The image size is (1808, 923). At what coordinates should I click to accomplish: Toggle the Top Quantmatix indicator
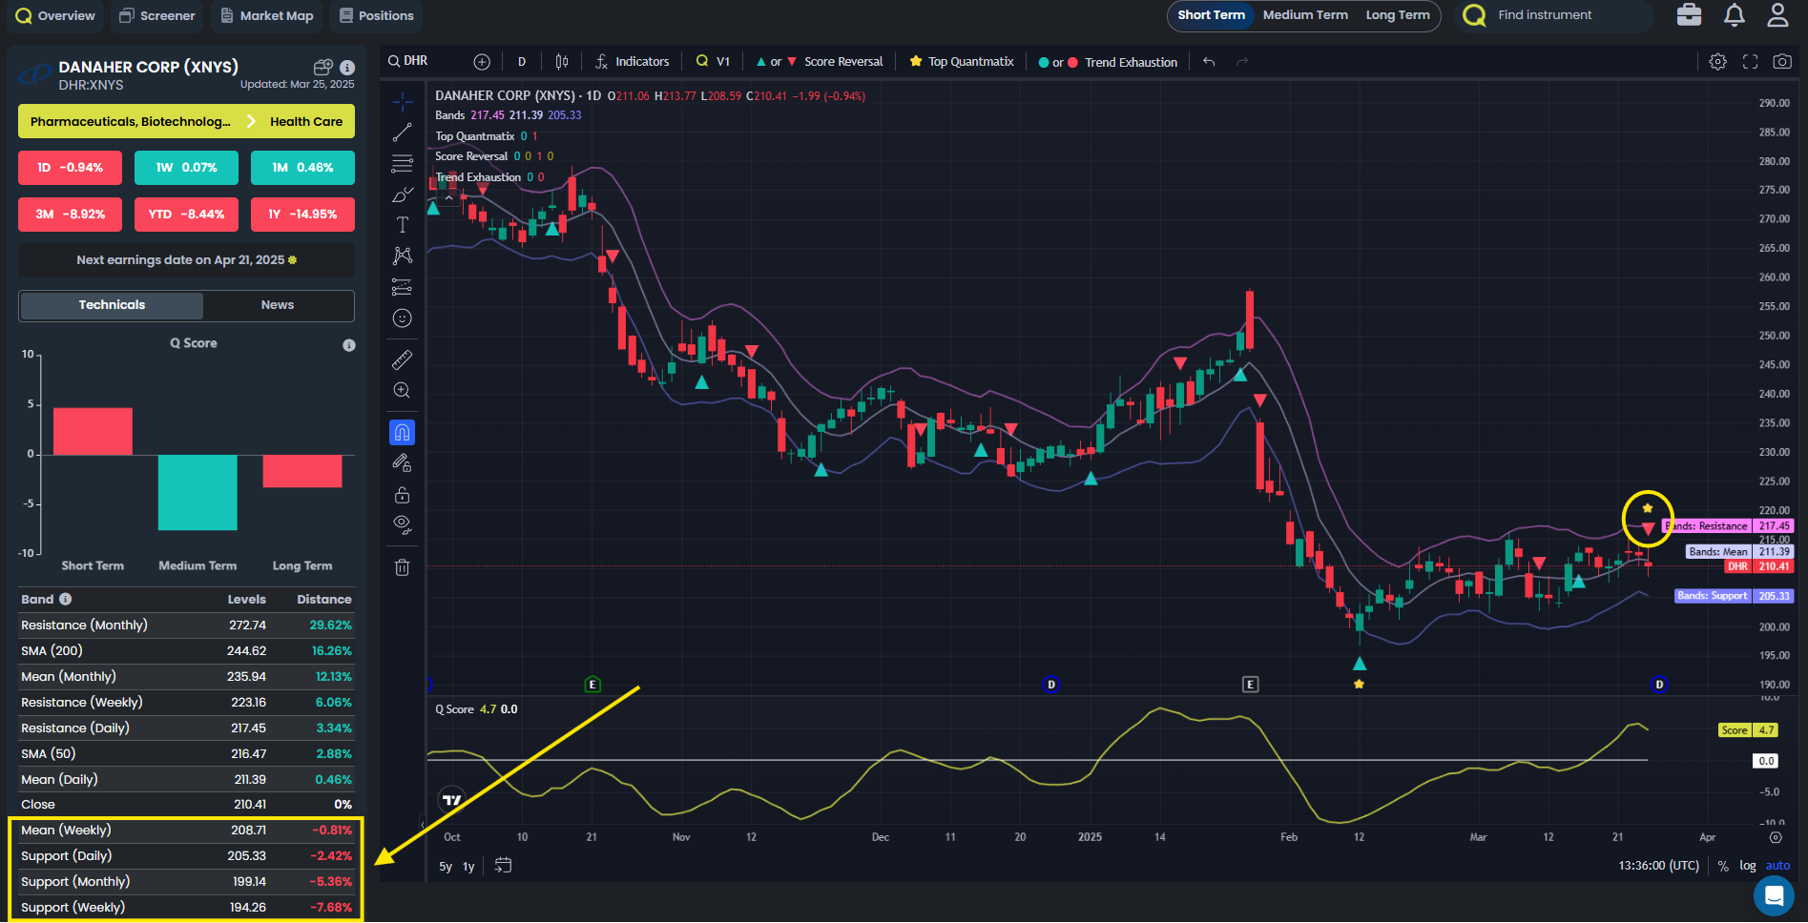(x=962, y=61)
